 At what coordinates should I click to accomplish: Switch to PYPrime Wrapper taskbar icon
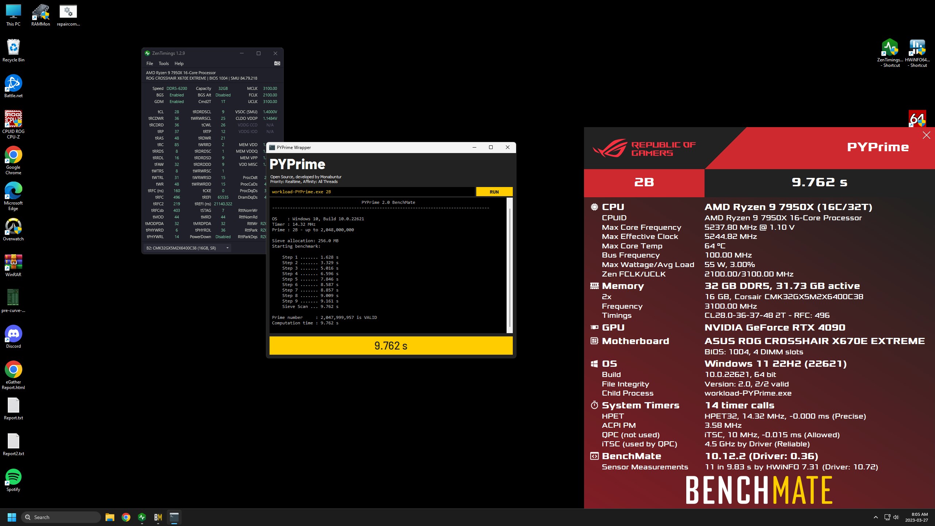[x=174, y=517]
